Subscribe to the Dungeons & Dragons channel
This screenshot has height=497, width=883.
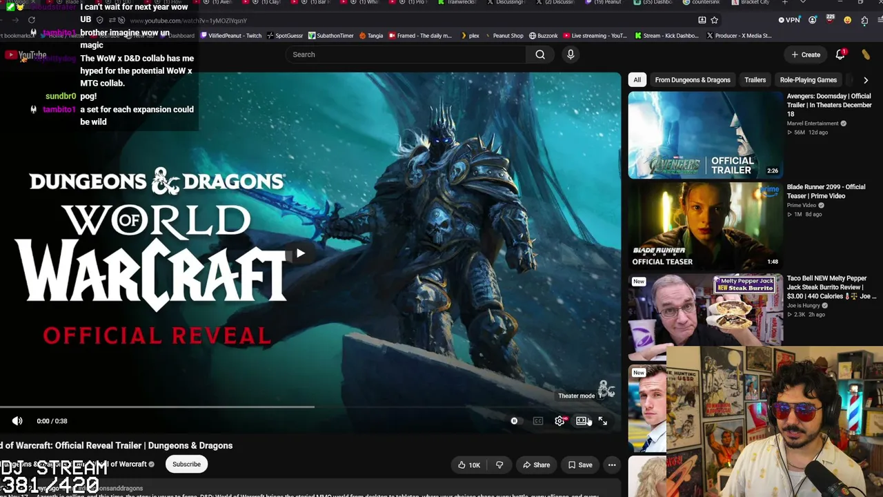tap(186, 464)
